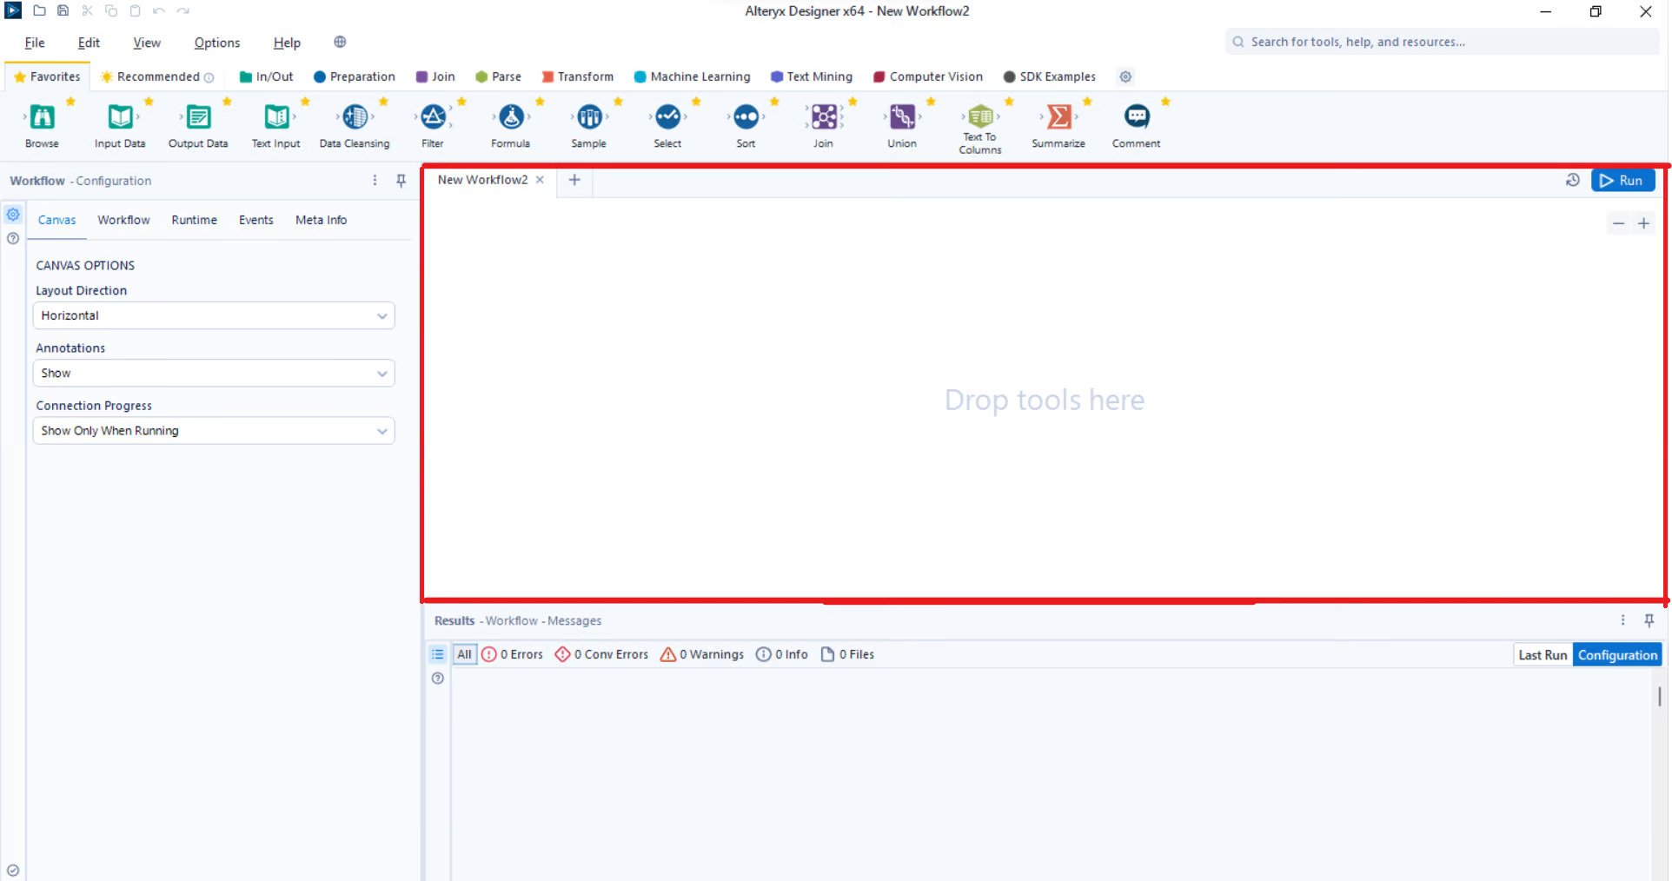
Task: Zoom in on the canvas
Action: pyautogui.click(x=1643, y=223)
